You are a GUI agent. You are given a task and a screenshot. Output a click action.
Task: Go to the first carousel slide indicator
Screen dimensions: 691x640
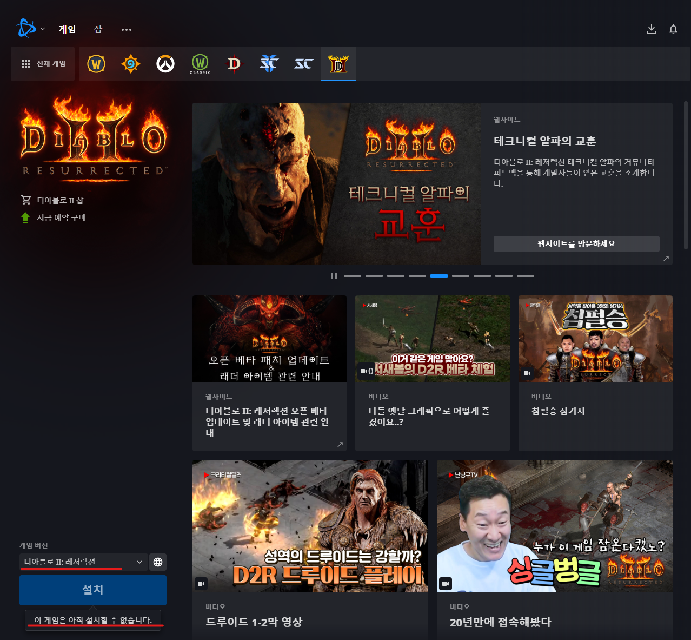pyautogui.click(x=353, y=276)
